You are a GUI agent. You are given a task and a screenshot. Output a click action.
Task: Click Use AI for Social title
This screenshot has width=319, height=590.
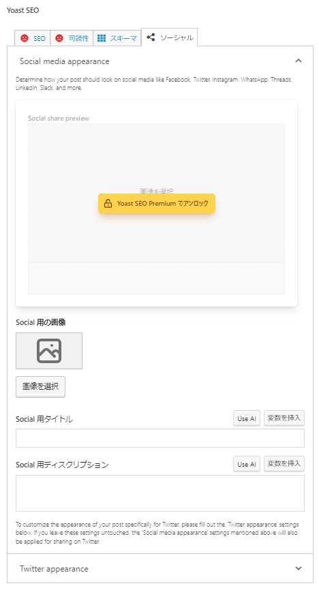(x=247, y=418)
